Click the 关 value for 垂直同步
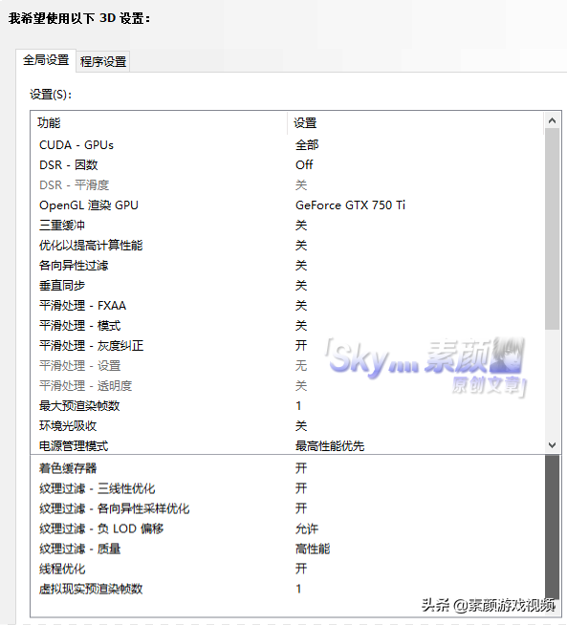This screenshot has width=567, height=625. tap(301, 286)
